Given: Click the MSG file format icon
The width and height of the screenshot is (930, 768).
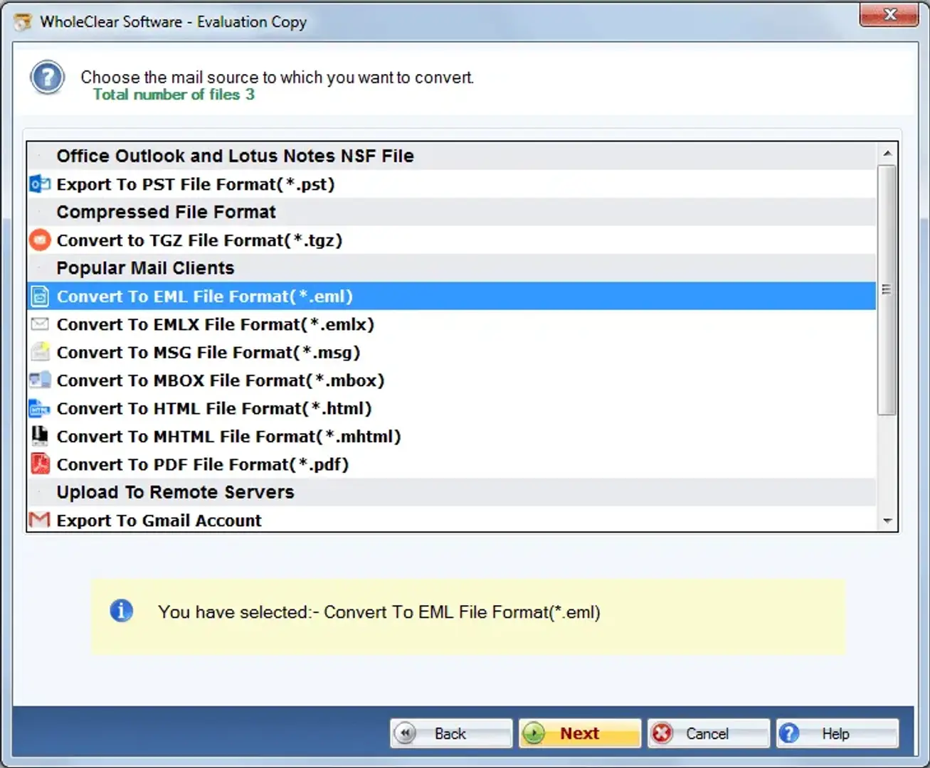Looking at the screenshot, I should click(40, 352).
